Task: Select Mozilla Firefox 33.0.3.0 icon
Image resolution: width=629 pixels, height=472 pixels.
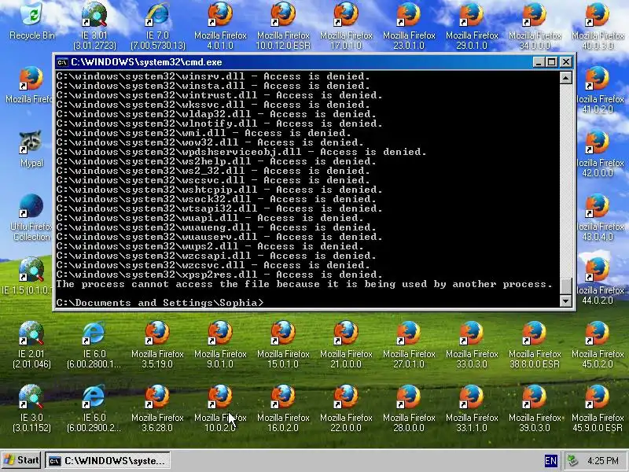Action: tap(472, 345)
